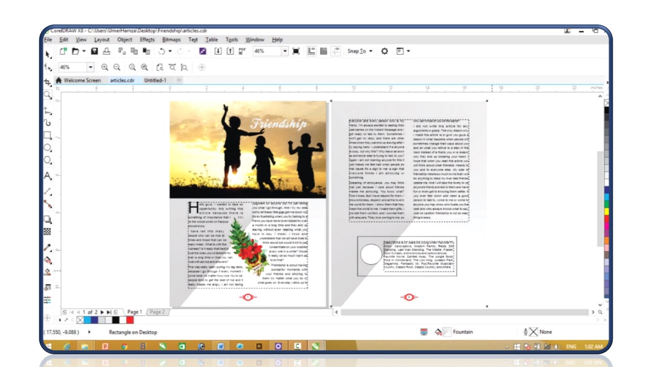Go to the next page arrow
This screenshot has width=652, height=367.
[102, 311]
